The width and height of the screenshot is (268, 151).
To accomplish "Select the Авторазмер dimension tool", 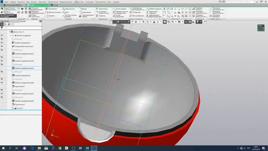I will [x=102, y=9].
